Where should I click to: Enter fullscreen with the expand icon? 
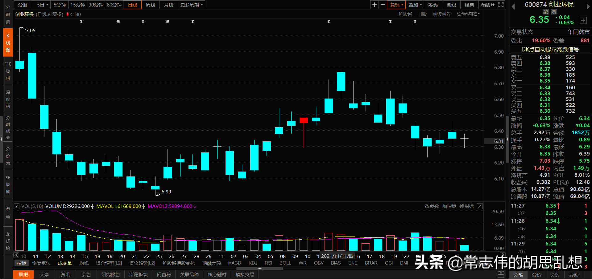[x=501, y=5]
